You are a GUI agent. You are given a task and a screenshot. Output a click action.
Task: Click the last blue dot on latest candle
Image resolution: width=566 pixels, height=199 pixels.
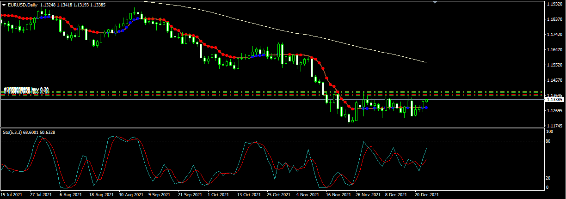pyautogui.click(x=426, y=108)
